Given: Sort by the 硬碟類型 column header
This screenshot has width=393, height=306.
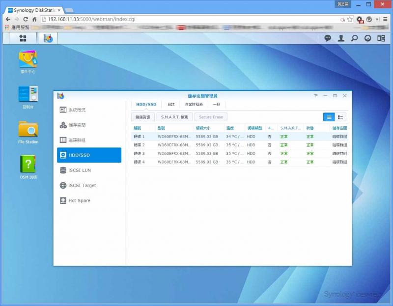Looking at the screenshot, I should coord(255,128).
